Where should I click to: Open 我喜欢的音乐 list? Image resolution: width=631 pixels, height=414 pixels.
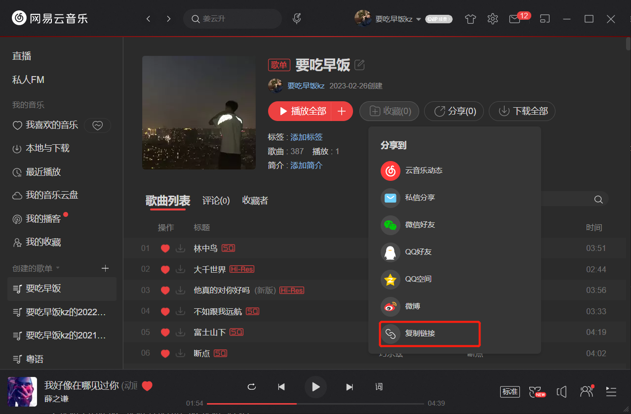(x=45, y=125)
